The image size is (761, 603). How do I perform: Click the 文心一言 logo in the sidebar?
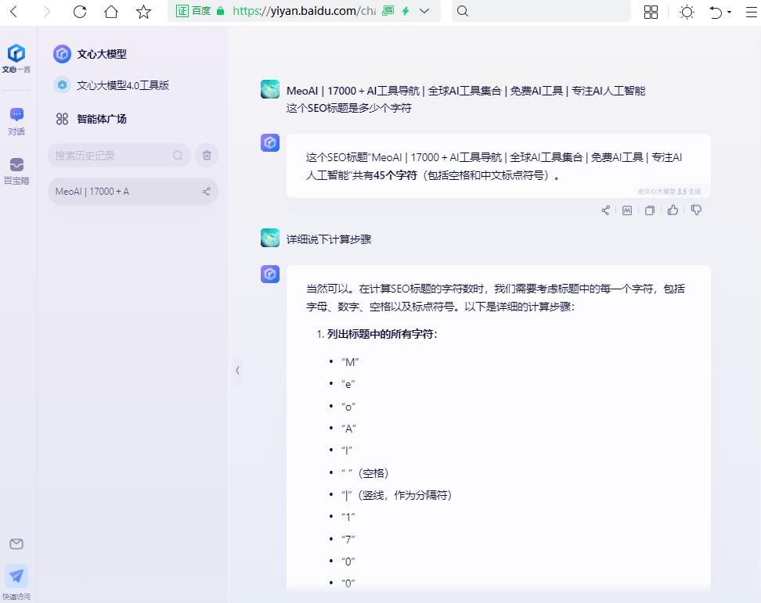tap(16, 59)
